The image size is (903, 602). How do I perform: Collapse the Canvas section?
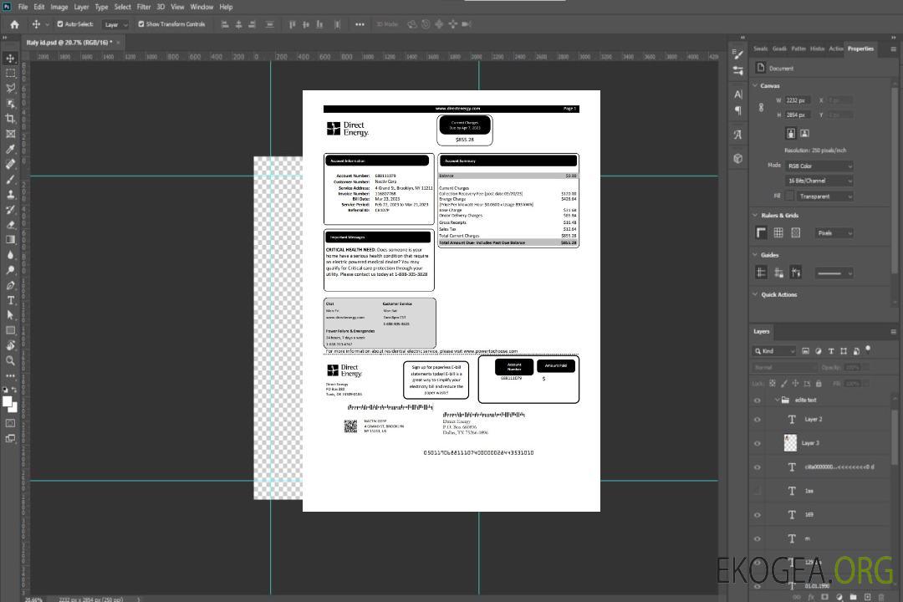coord(754,85)
